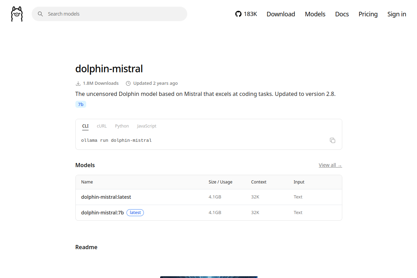Viewport: 417px width, 278px height.
Task: Copy the ollama run command
Action: (x=333, y=140)
